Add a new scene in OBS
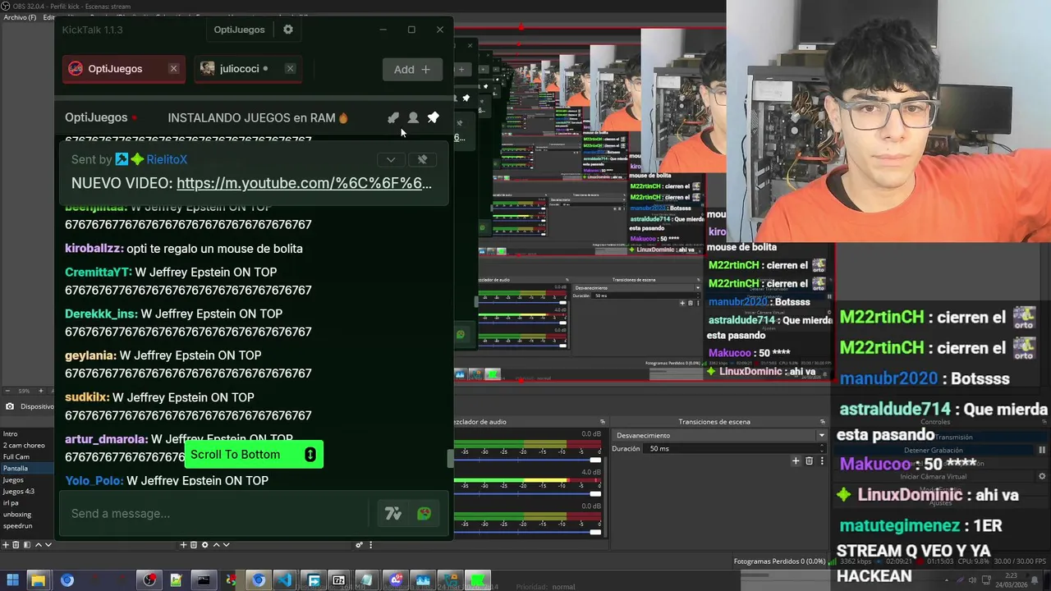The image size is (1051, 591). tap(5, 545)
